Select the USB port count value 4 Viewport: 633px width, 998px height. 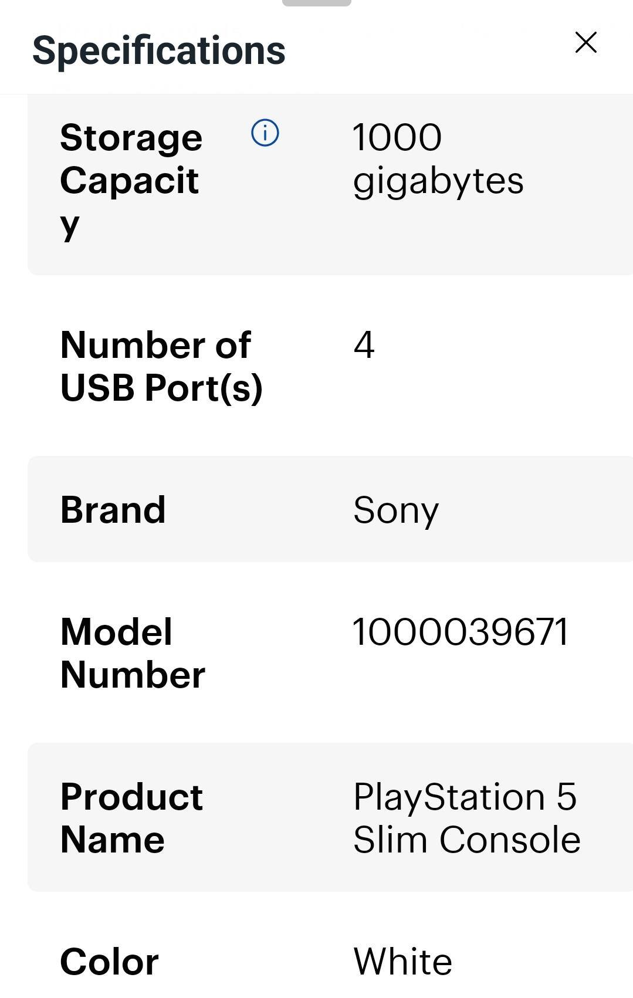pos(364,345)
